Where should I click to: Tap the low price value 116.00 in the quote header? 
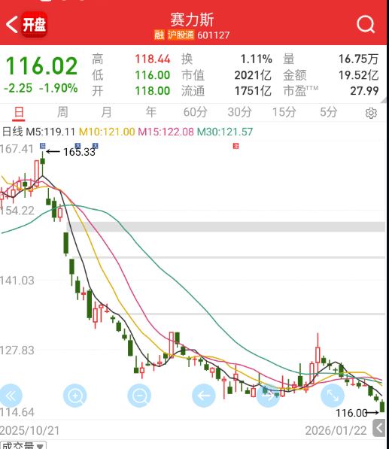153,75
